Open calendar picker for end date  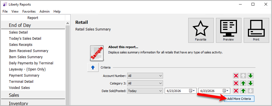coord(226,91)
